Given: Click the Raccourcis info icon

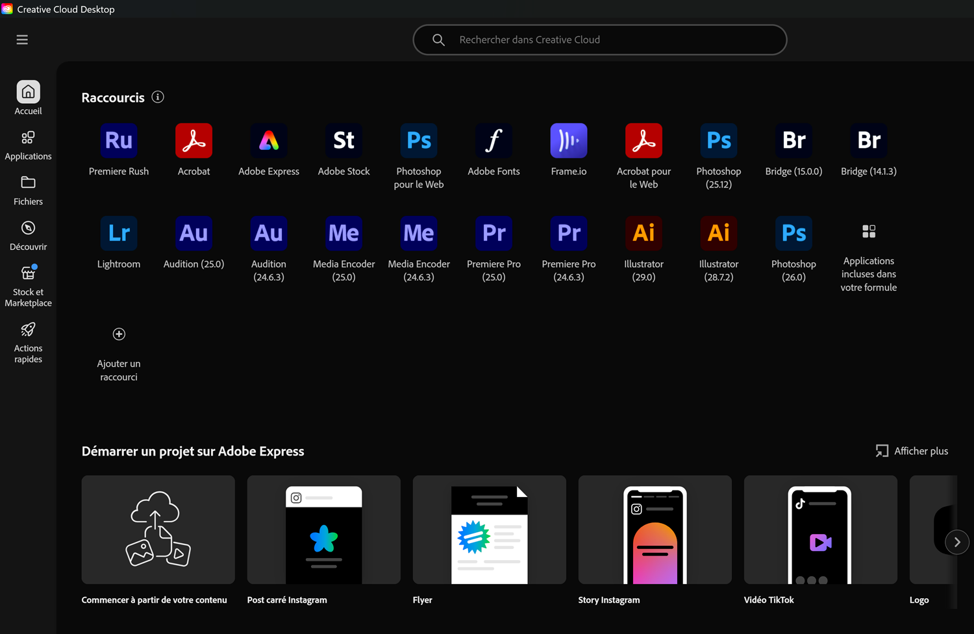Looking at the screenshot, I should point(158,97).
